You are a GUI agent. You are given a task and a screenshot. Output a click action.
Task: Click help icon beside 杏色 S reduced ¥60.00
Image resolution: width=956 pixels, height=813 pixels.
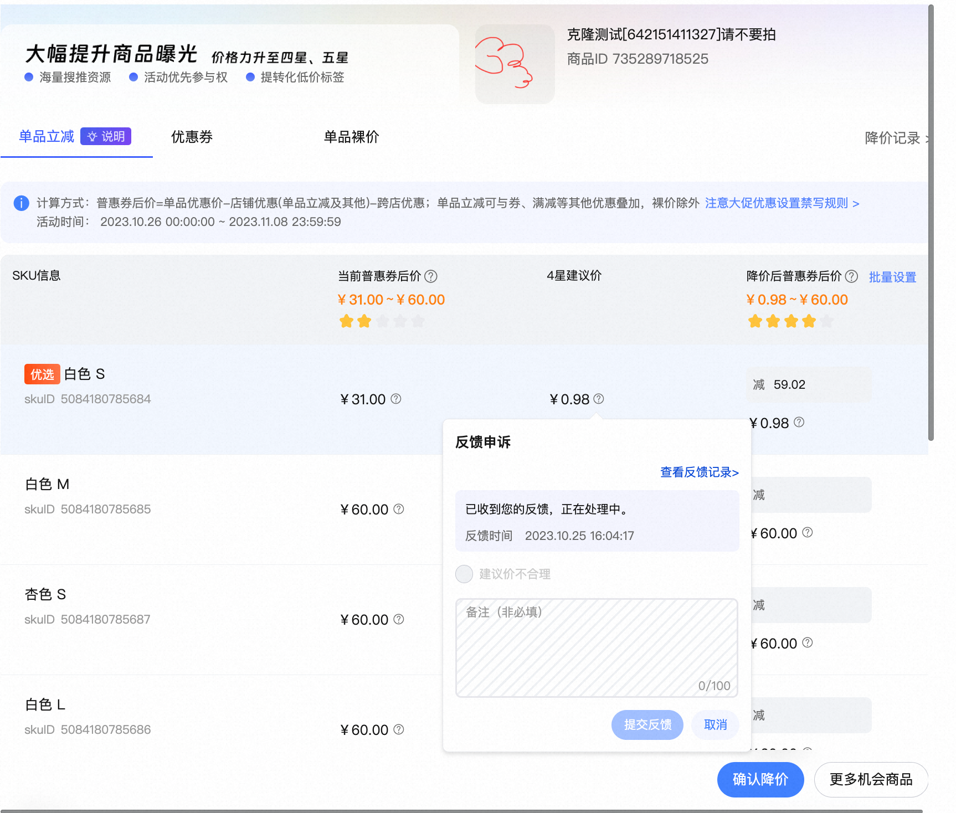point(808,642)
